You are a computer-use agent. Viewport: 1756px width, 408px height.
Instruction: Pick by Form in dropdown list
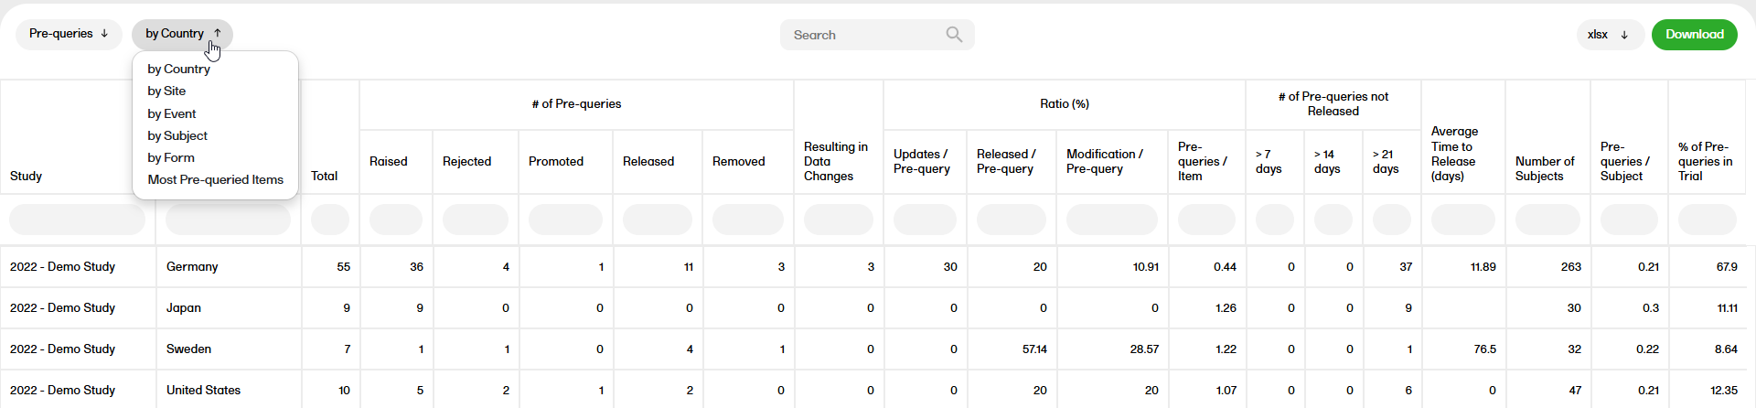tap(171, 157)
